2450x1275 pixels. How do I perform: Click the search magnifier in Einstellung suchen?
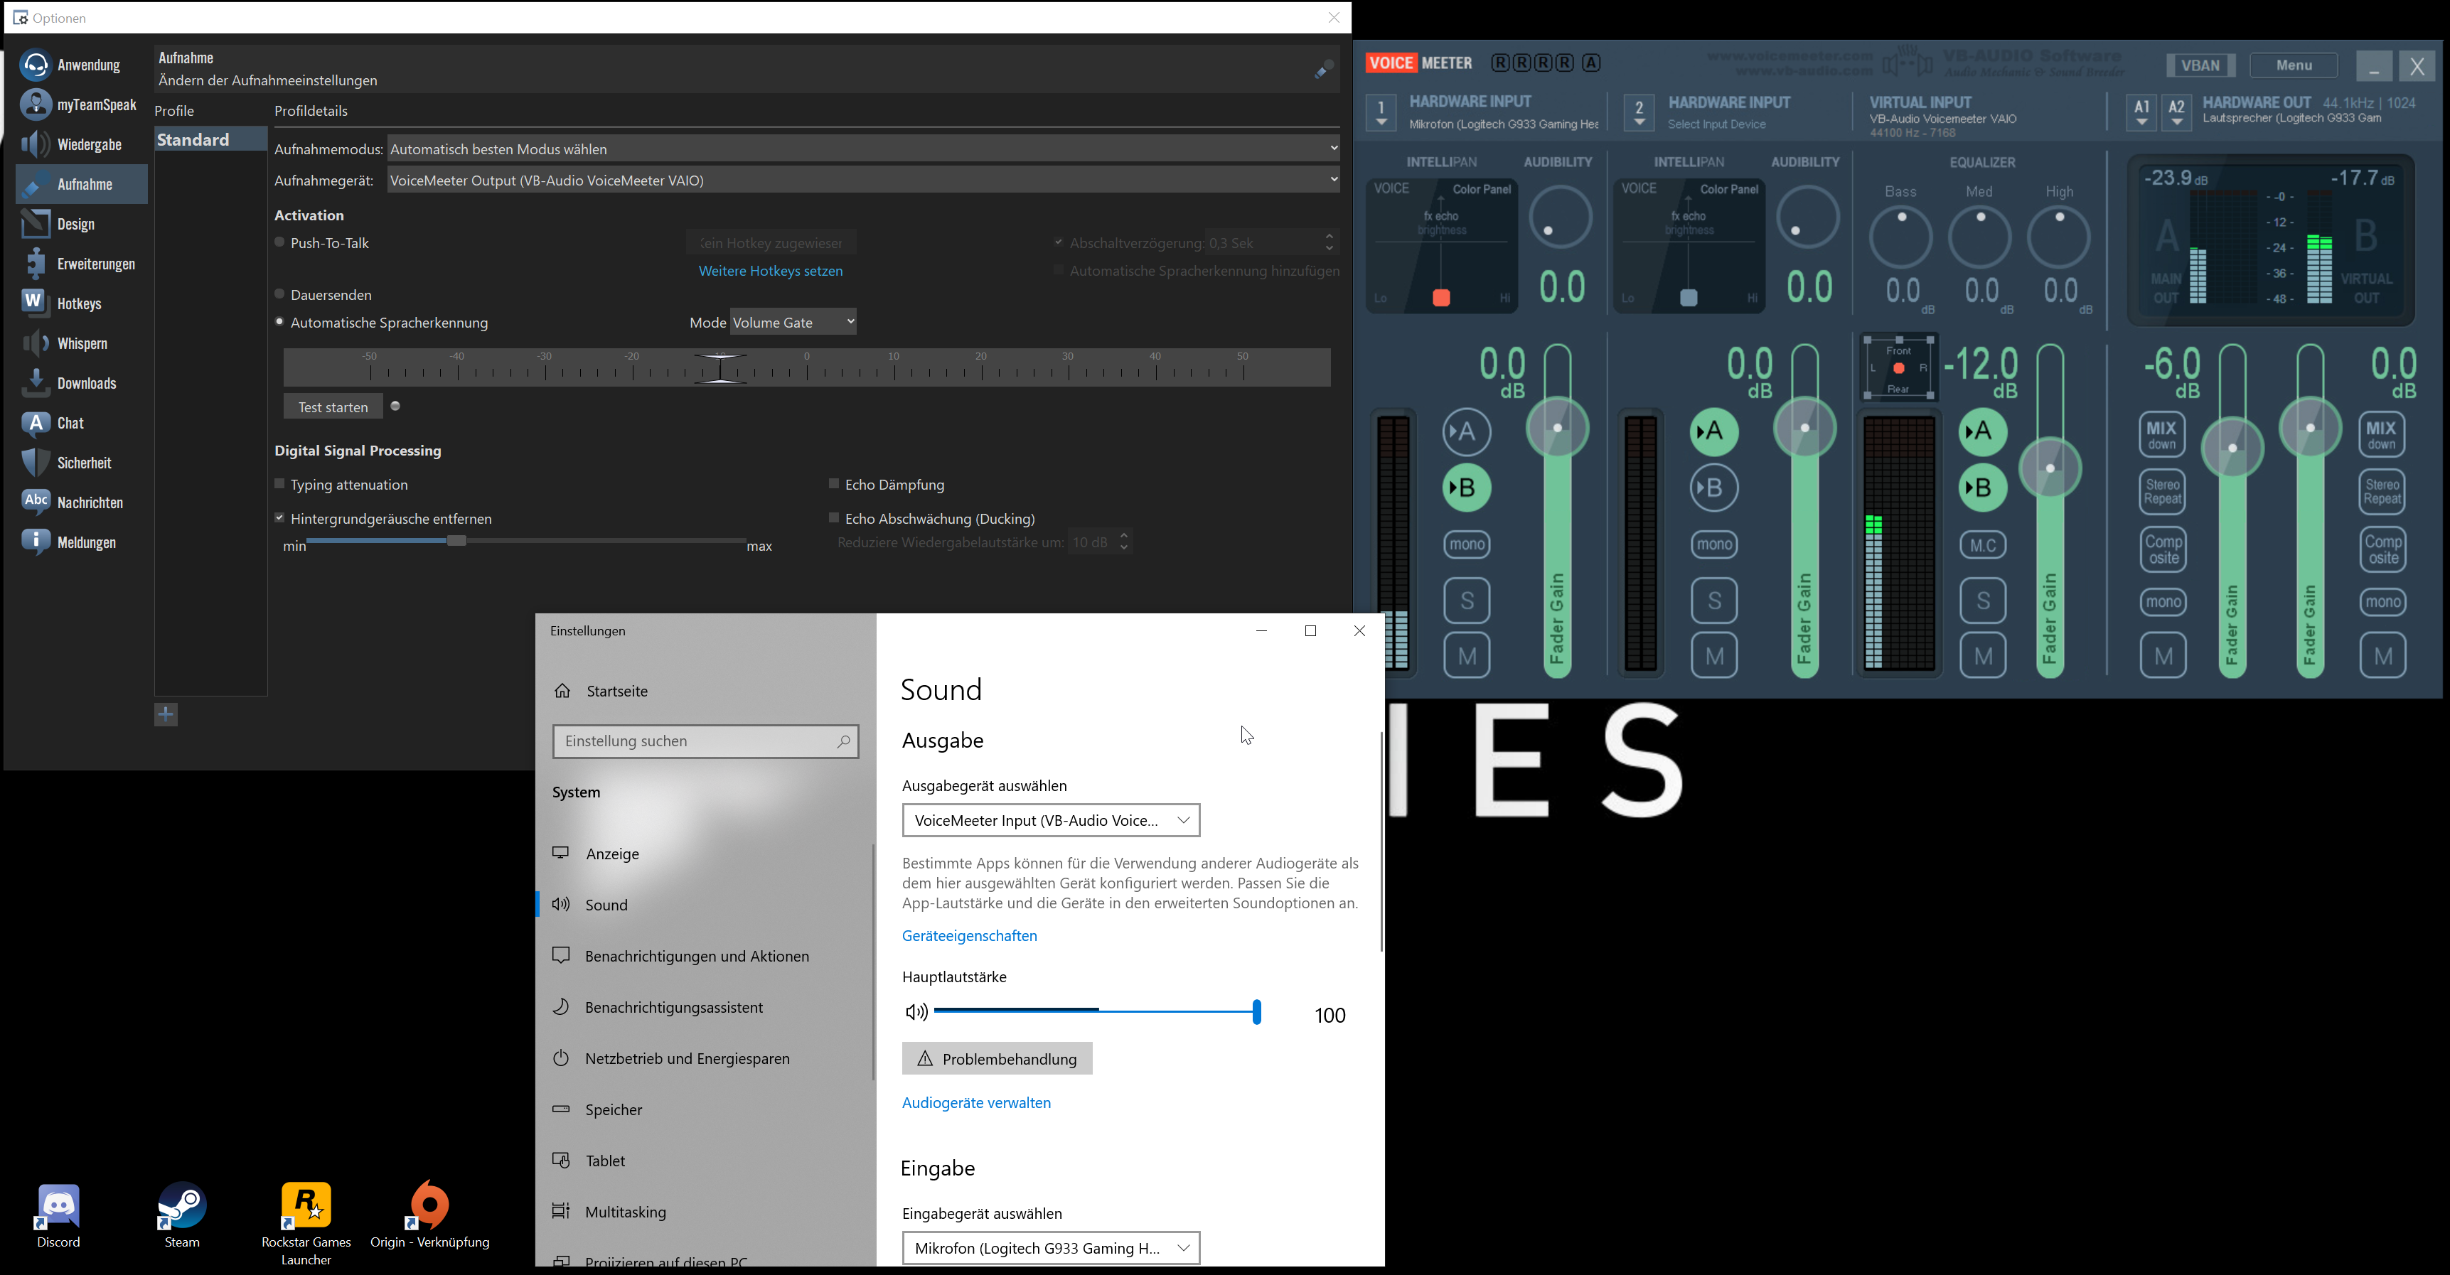pos(842,741)
